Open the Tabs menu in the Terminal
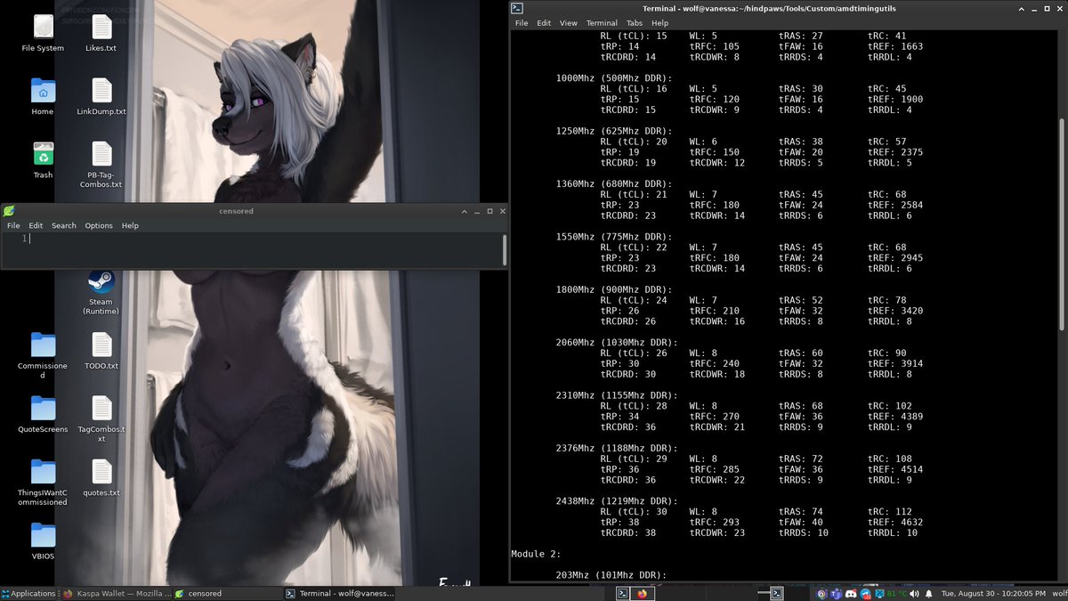The height and width of the screenshot is (601, 1068). (635, 23)
